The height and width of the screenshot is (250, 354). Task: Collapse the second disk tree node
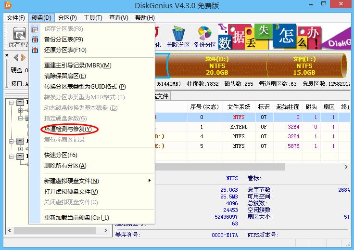pyautogui.click(x=11, y=141)
